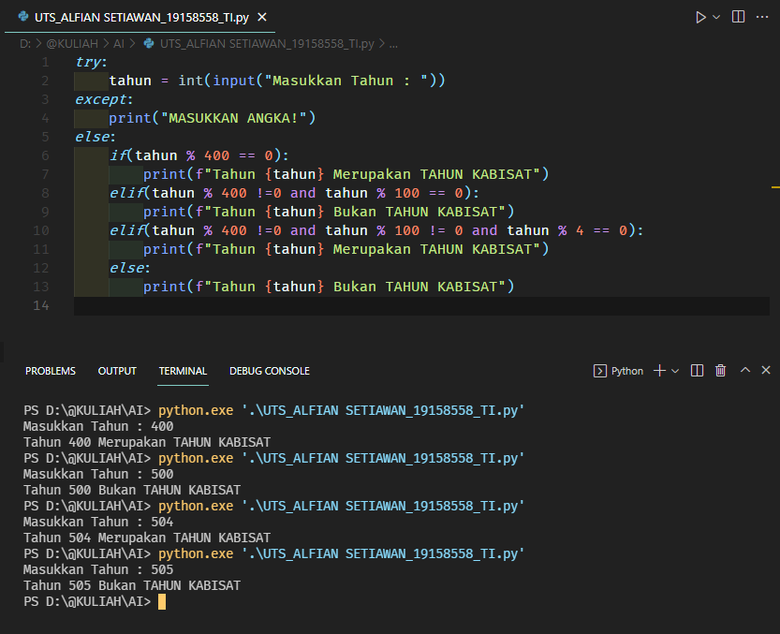780x634 pixels.
Task: Maximize the panel size with chevron
Action: 745,371
